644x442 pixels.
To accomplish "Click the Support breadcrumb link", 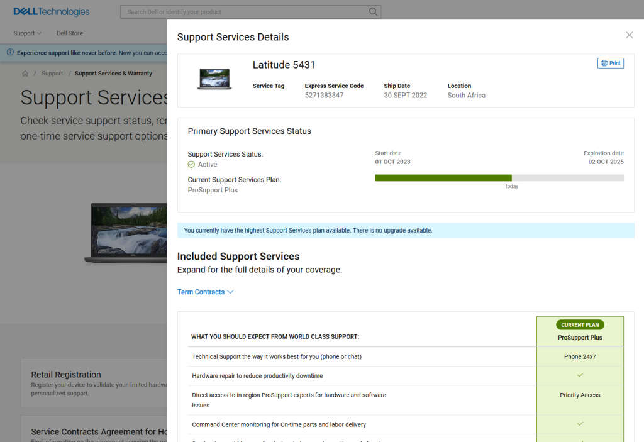I will [x=52, y=74].
